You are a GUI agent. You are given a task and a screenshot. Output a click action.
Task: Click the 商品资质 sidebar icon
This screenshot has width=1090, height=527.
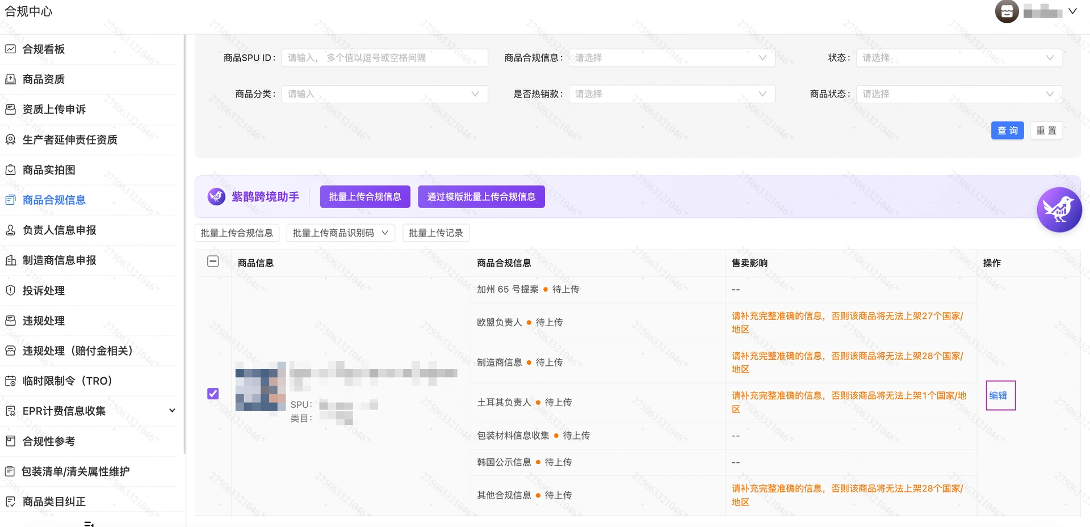pyautogui.click(x=10, y=79)
